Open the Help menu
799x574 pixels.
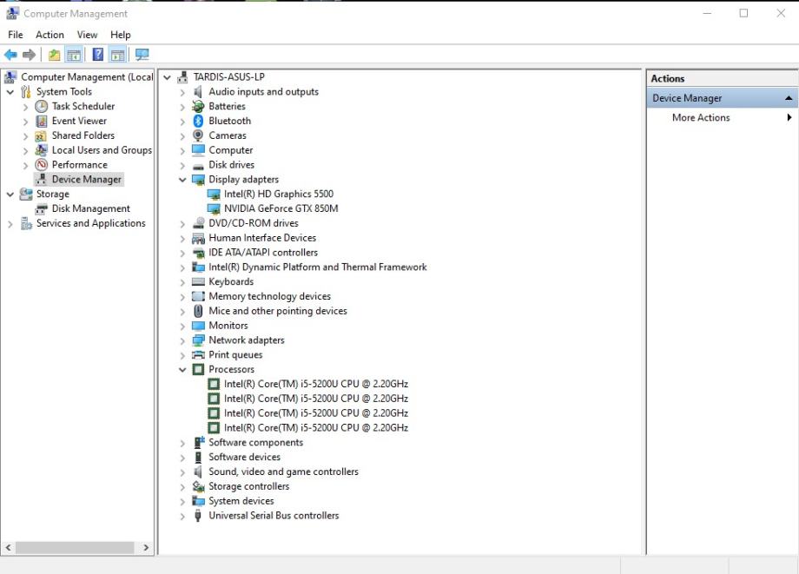pos(120,35)
